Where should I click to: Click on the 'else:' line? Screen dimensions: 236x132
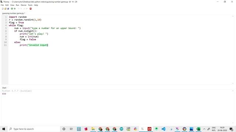(18, 43)
